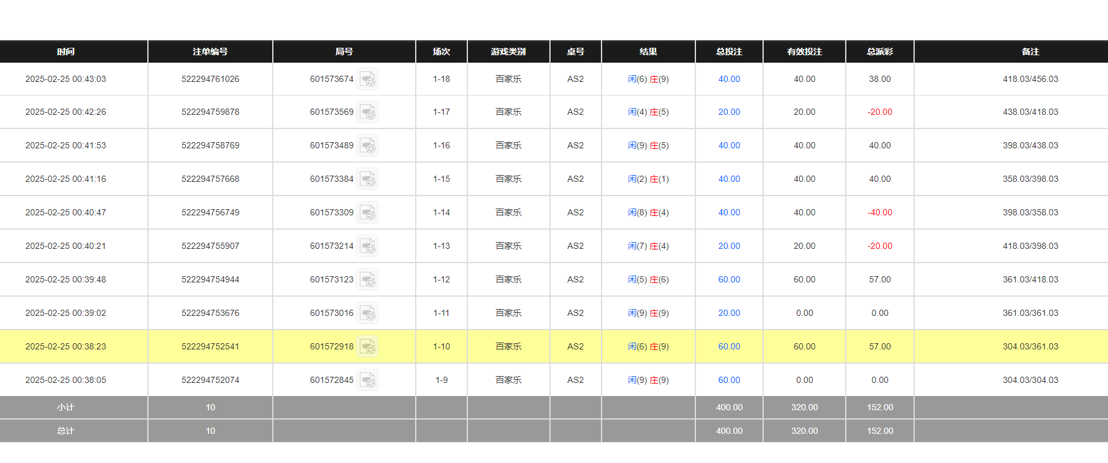
Task: Click replay icon beside round 601573569
Action: click(x=367, y=112)
